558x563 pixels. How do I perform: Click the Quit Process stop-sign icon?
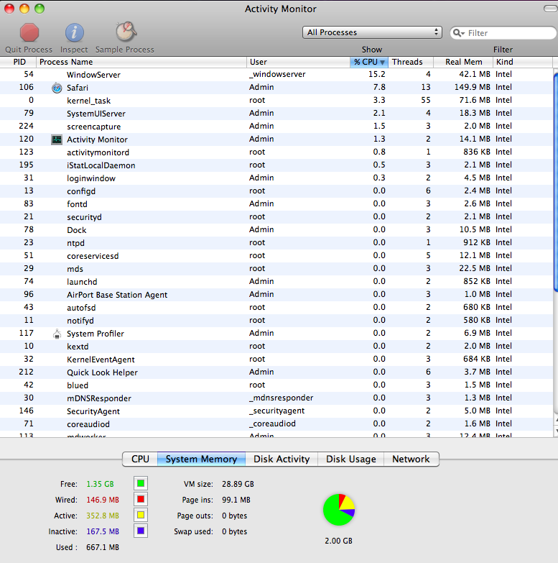[29, 32]
